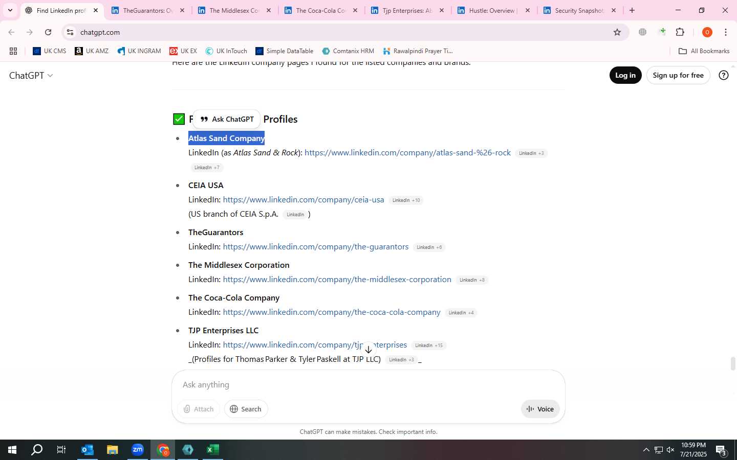Click the LinkedIn +7 source chip
The width and height of the screenshot is (737, 460).
click(207, 168)
